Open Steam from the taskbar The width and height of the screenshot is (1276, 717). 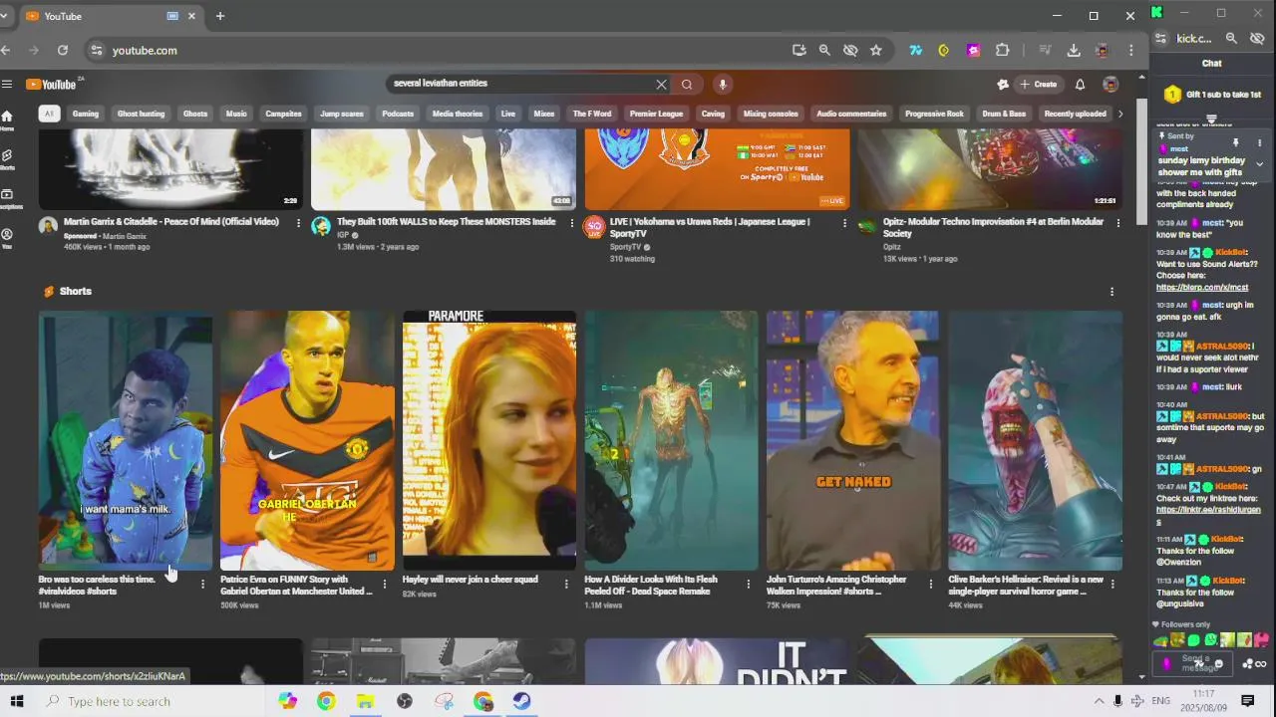(521, 701)
